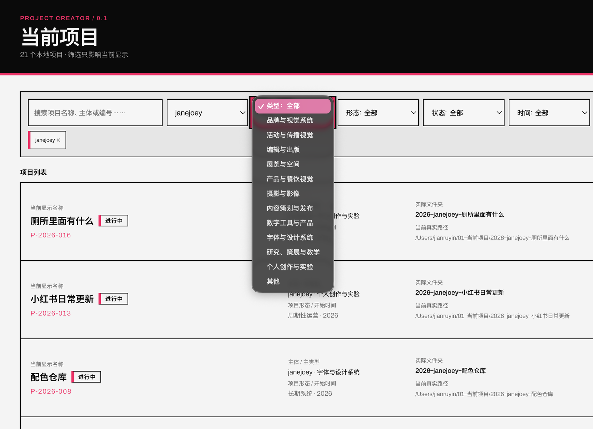593x429 pixels.
Task: Open the 状态: 全部 dropdown
Action: [x=464, y=113]
